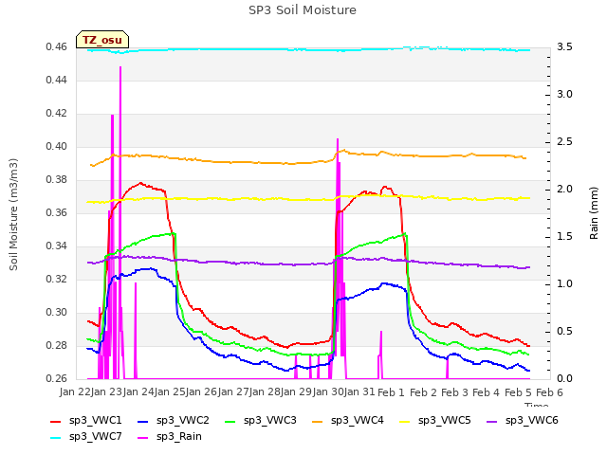Click the cyan VWC7 line at chart top
The width and height of the screenshot is (607, 455).
click(308, 49)
